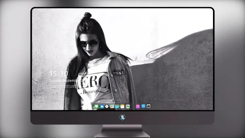Open the green Messages dock icon
Image resolution: width=245 pixels, height=138 pixels.
[x=96, y=107]
